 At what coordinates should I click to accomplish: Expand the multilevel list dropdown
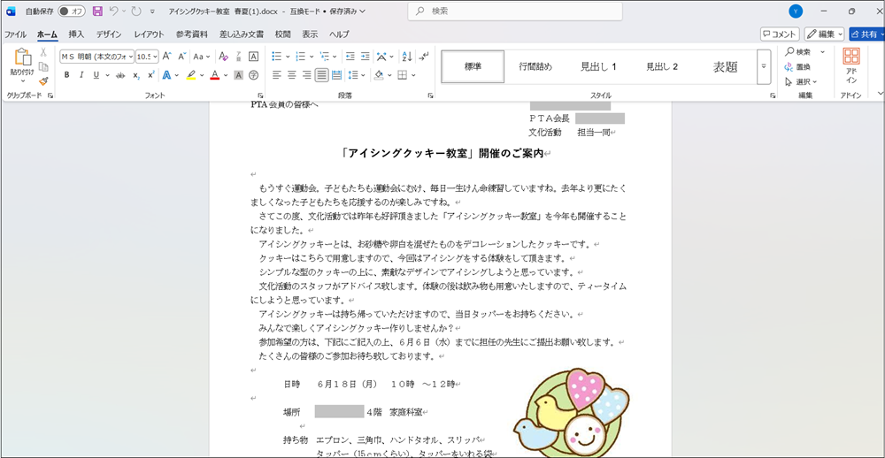(x=335, y=57)
